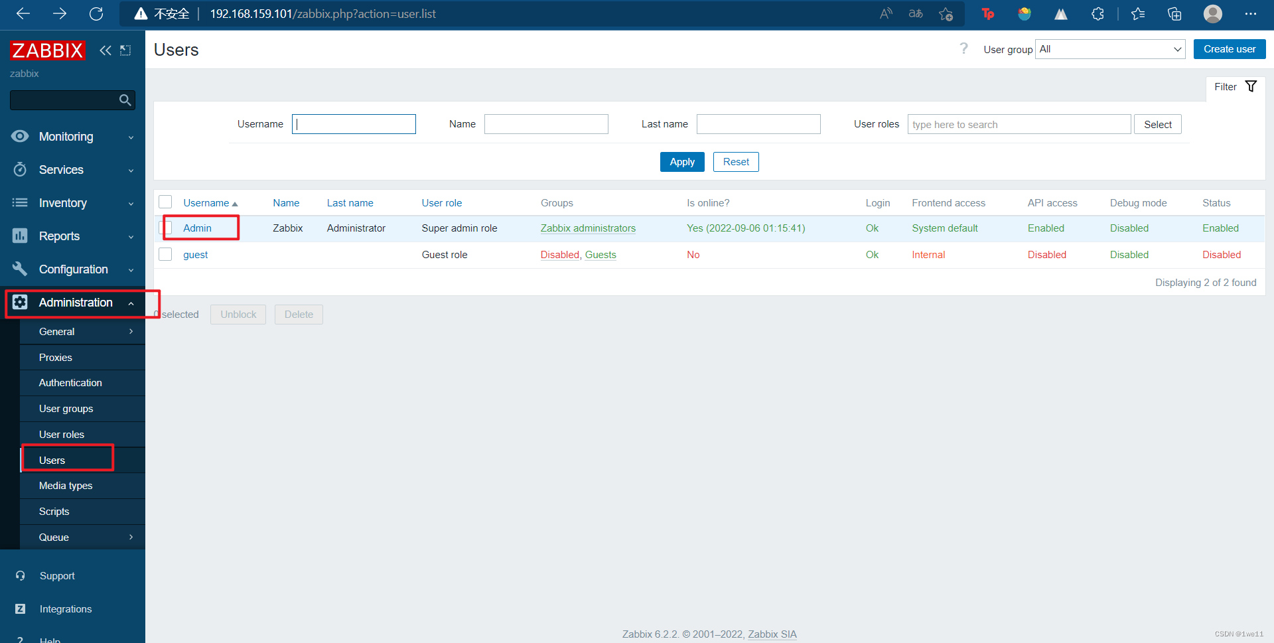Screen dimensions: 1274x643
Task: Expand the Inventory menu section
Action: click(131, 204)
